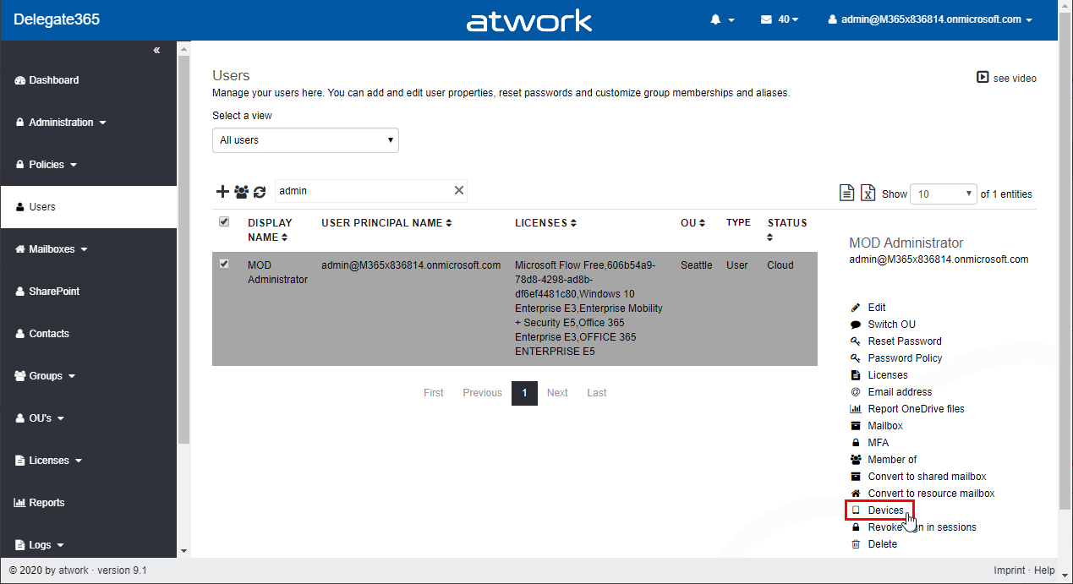Click the First page link
Viewport: 1073px width, 584px height.
pyautogui.click(x=434, y=393)
